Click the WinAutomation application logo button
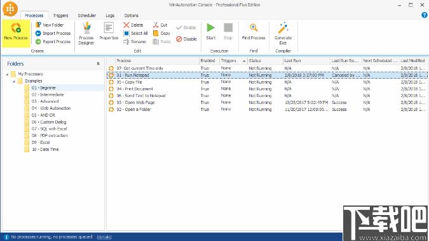This screenshot has height=241, width=429. click(x=10, y=9)
